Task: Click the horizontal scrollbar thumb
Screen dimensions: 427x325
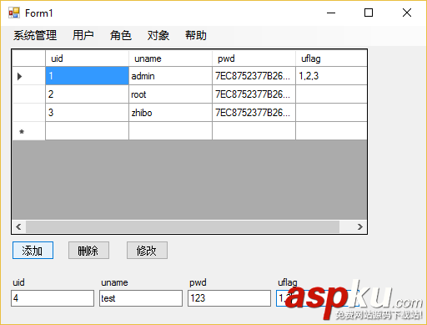Action: click(183, 226)
